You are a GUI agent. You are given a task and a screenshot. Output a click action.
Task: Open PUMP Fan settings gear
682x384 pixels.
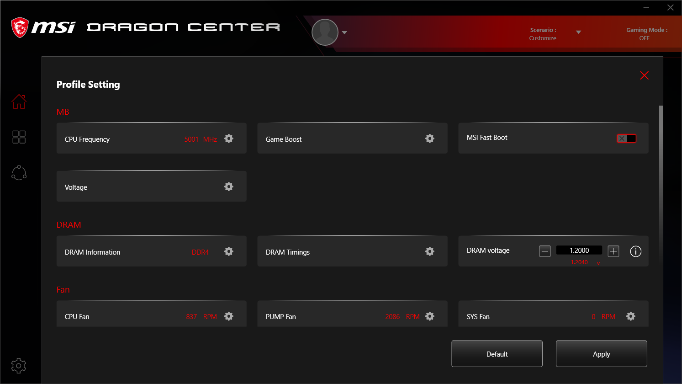pos(430,316)
